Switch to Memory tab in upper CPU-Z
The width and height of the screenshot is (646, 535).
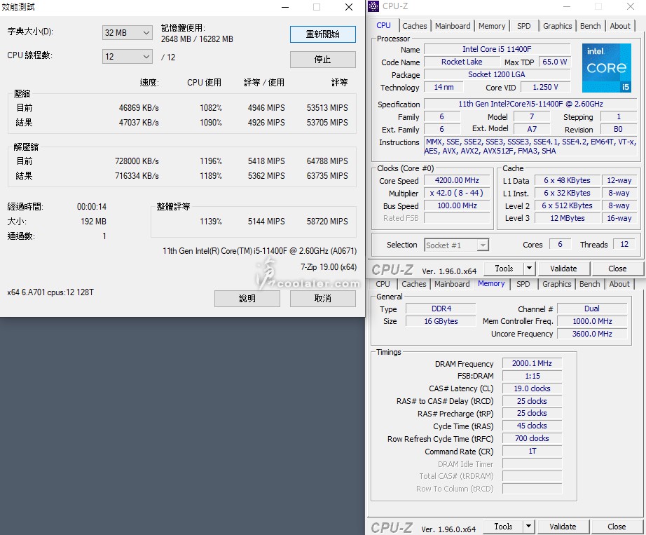click(x=491, y=26)
